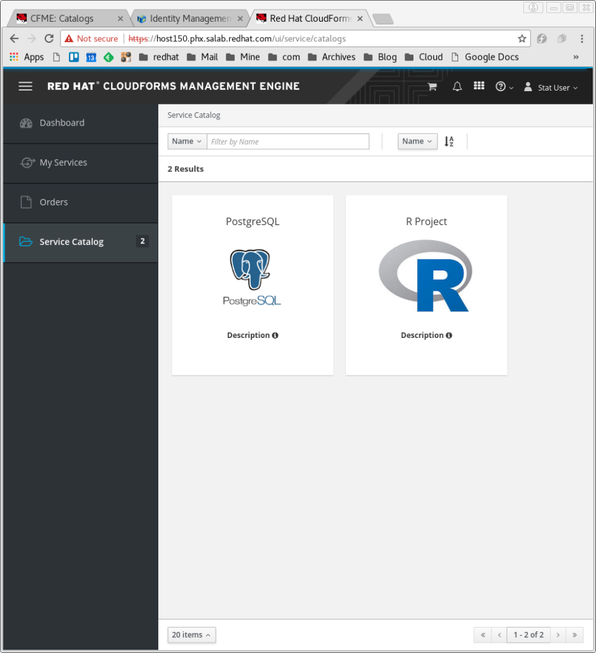Click the Red Hat CloudForms Management Engine logo

pyautogui.click(x=174, y=86)
